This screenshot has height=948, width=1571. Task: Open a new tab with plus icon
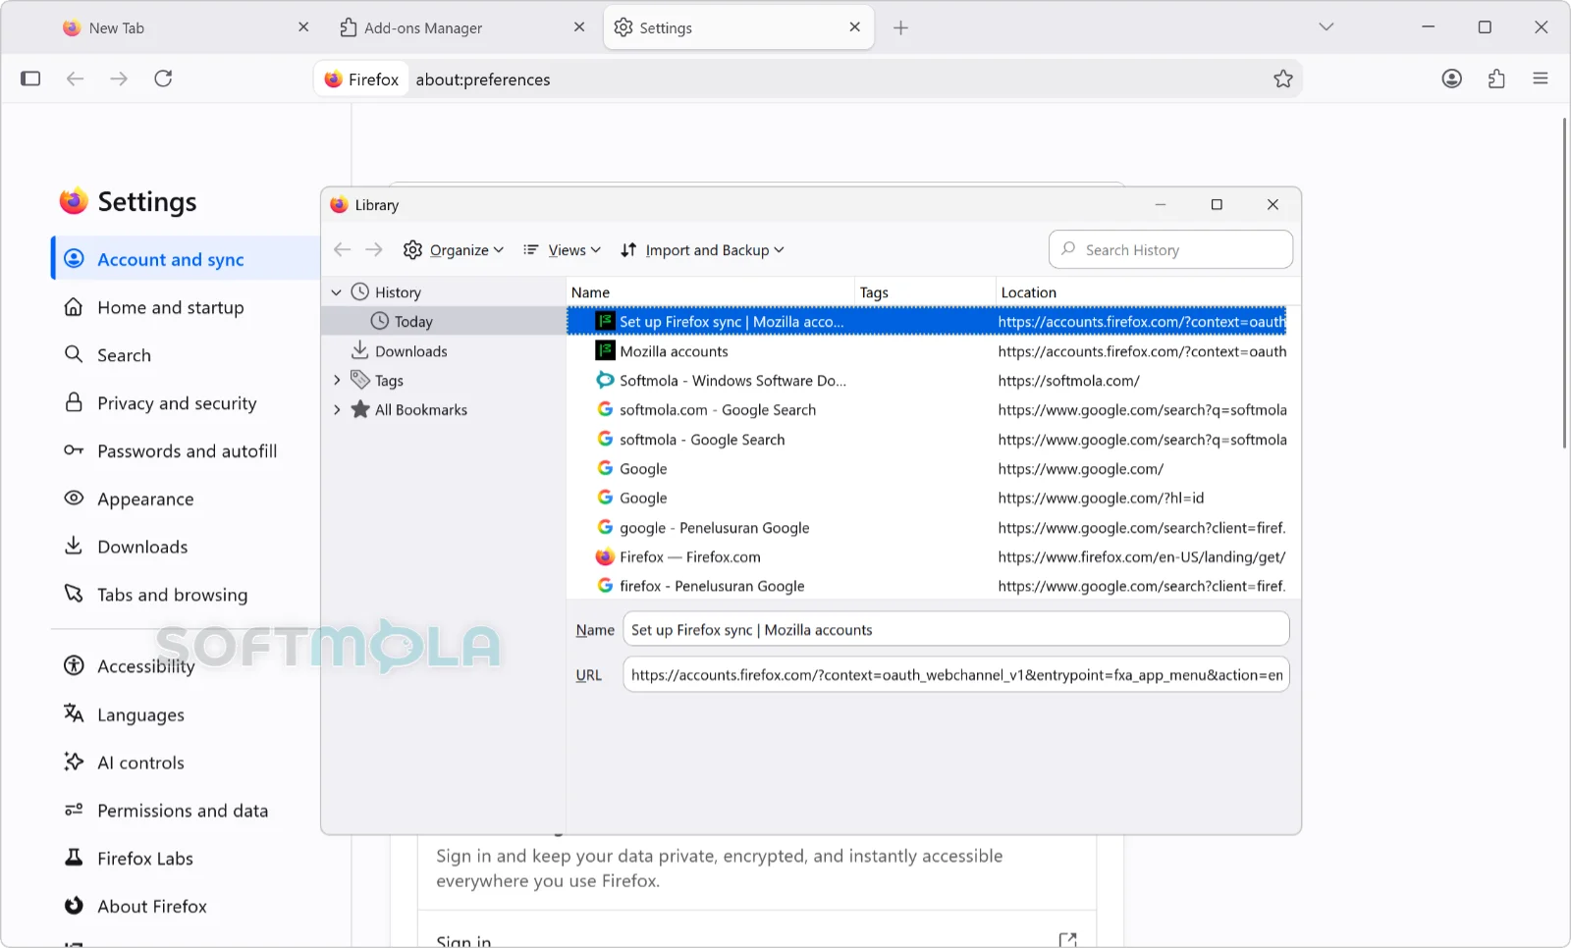point(900,27)
